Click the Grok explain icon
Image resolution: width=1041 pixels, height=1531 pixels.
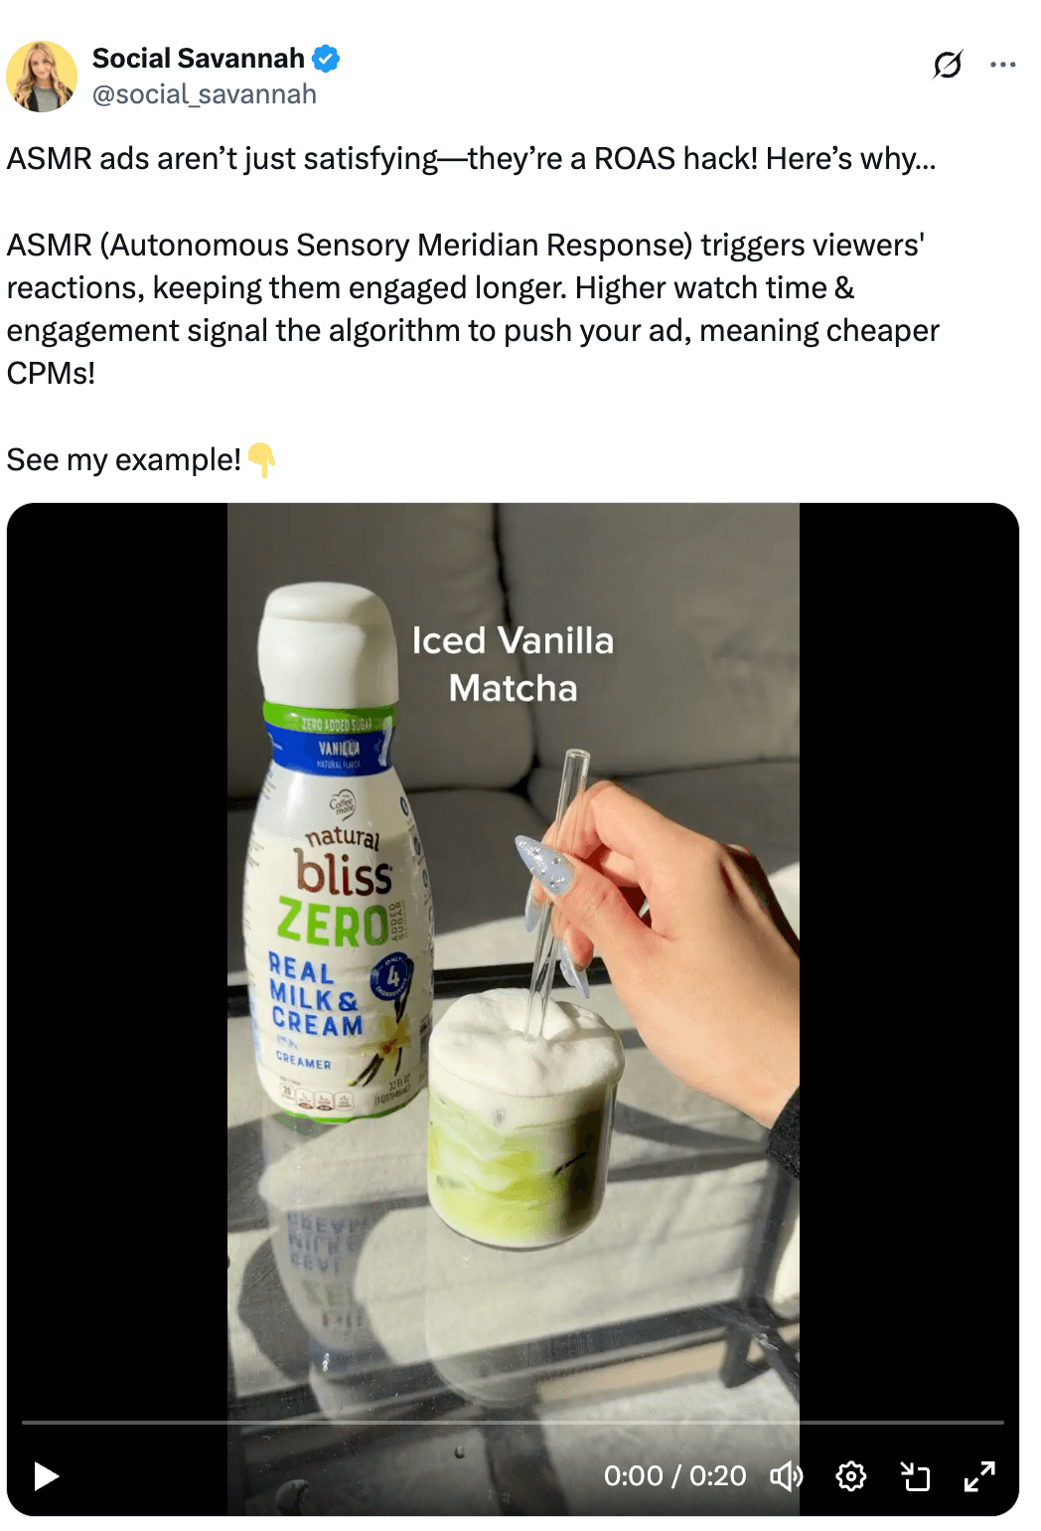pos(948,65)
